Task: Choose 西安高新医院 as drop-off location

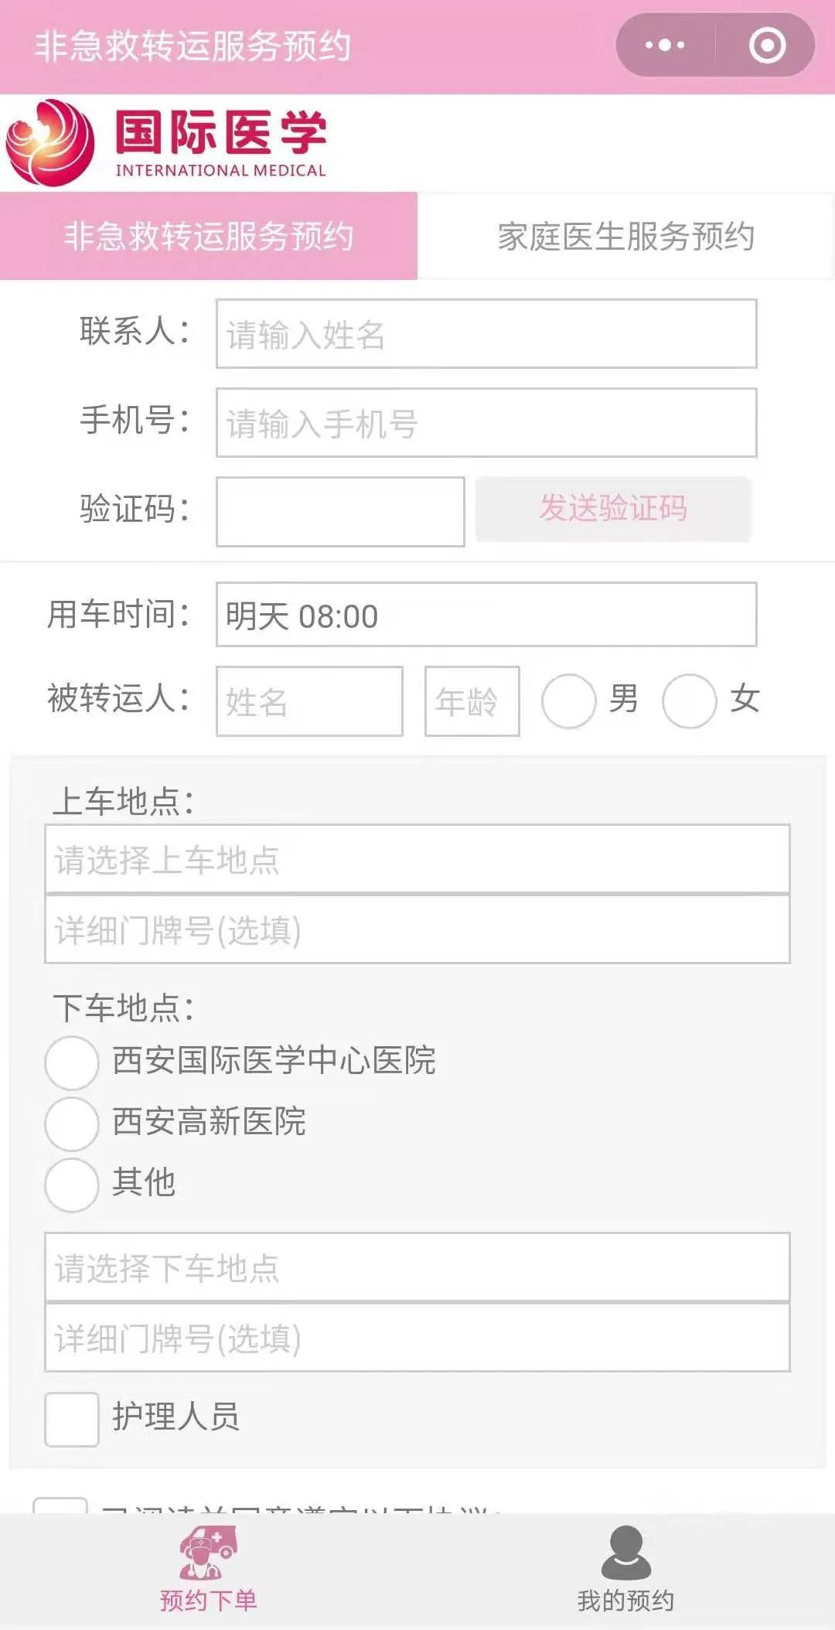Action: coord(72,1123)
